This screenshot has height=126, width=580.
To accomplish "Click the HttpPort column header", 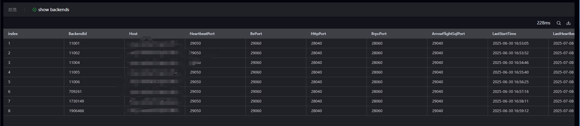I will 318,34.
